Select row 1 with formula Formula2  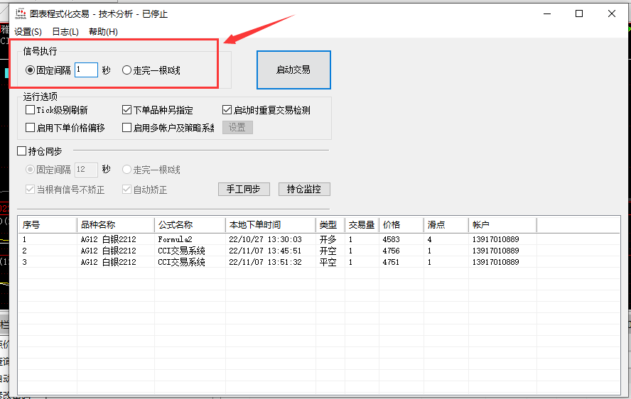319,239
